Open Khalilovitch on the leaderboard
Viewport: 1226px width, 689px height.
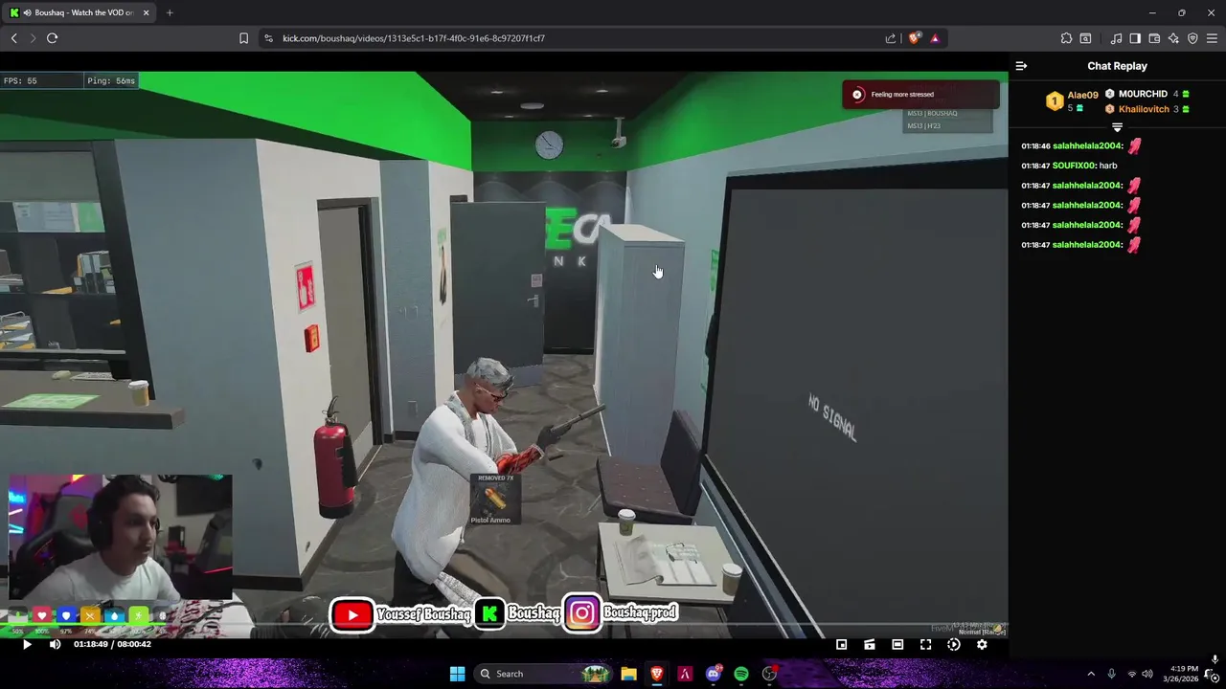point(1144,109)
